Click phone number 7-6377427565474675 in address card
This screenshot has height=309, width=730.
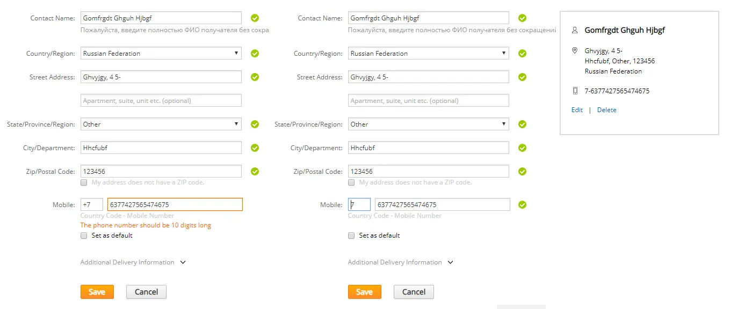pos(617,91)
